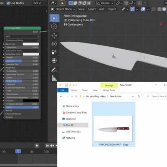Toggle the Use Nodes checkbox
Viewport: 167px width, 167px height.
[x=8, y=3]
